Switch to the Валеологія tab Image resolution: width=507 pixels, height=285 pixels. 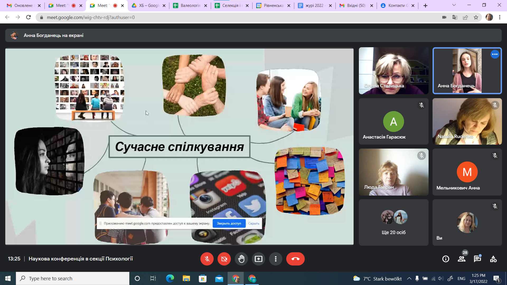[190, 6]
